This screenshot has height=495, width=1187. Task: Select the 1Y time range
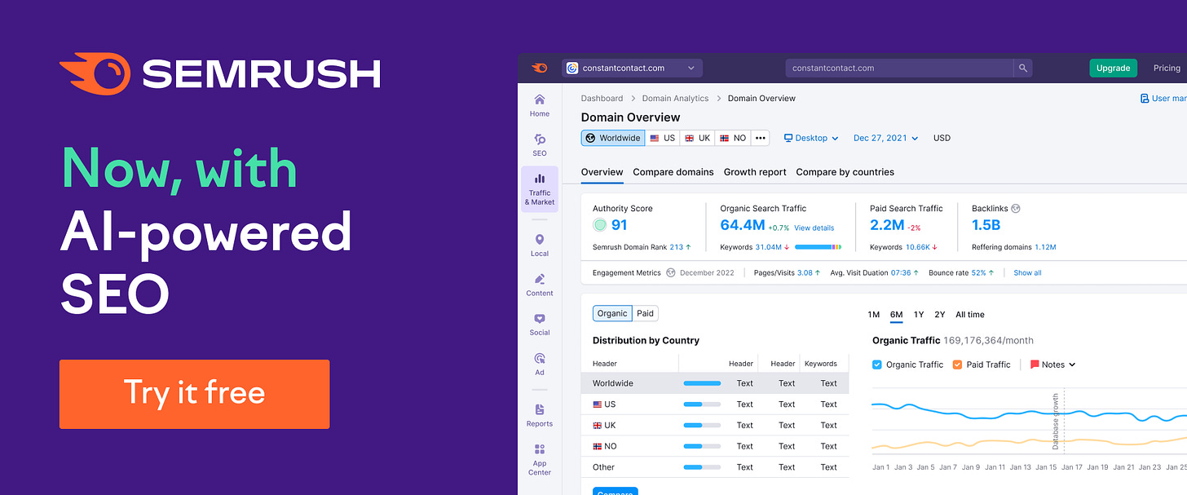pyautogui.click(x=919, y=315)
